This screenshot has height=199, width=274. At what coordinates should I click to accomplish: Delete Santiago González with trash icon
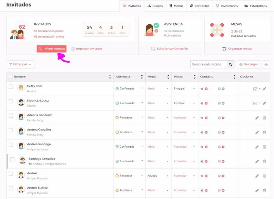click(x=264, y=161)
